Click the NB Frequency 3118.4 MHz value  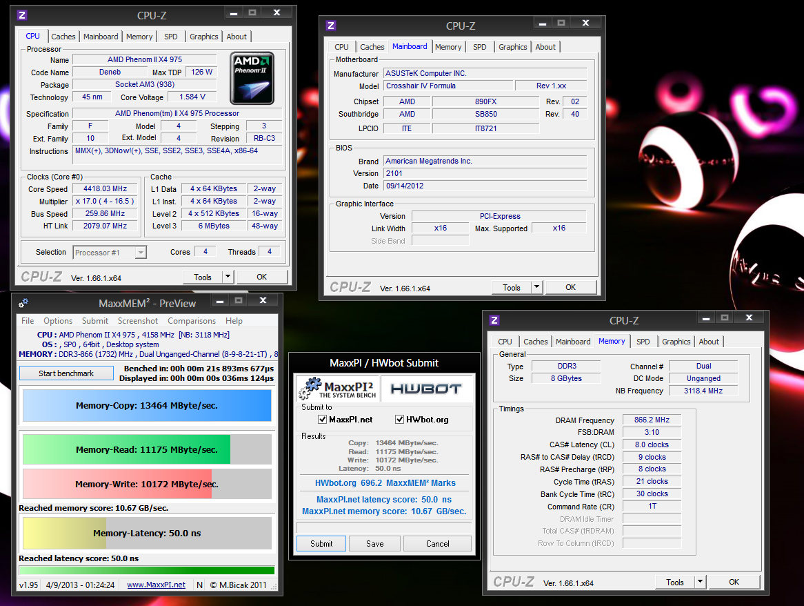pyautogui.click(x=703, y=391)
